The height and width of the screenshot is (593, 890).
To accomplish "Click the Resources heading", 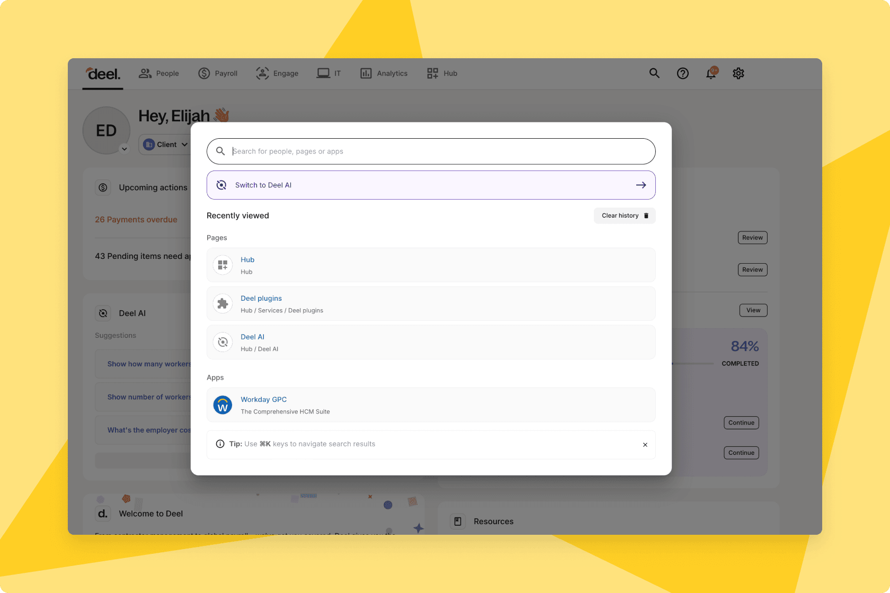I will tap(494, 522).
